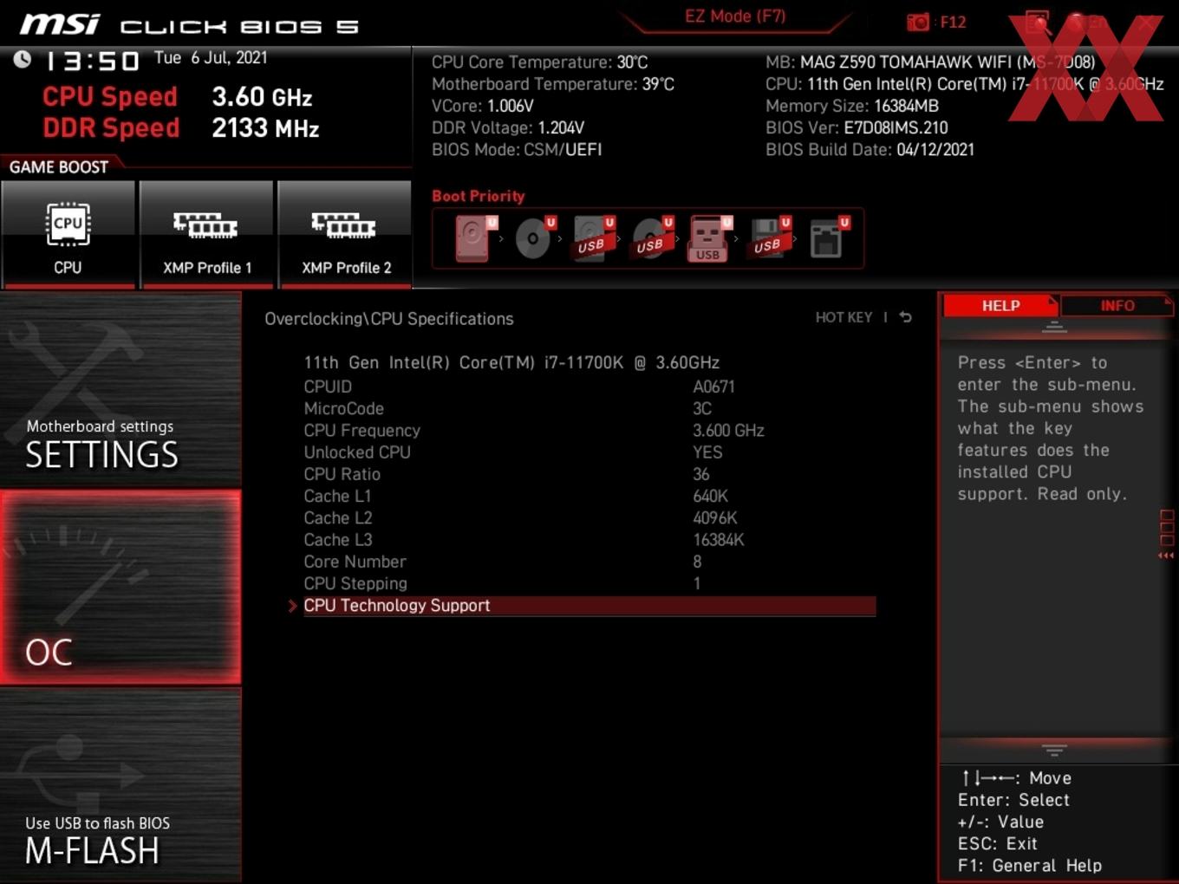Viewport: 1179px width, 884px height.
Task: Click the CPU Core Temperature reading
Action: [x=539, y=62]
